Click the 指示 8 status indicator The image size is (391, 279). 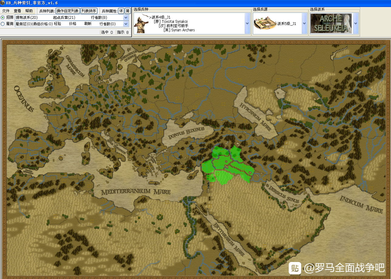pyautogui.click(x=123, y=32)
